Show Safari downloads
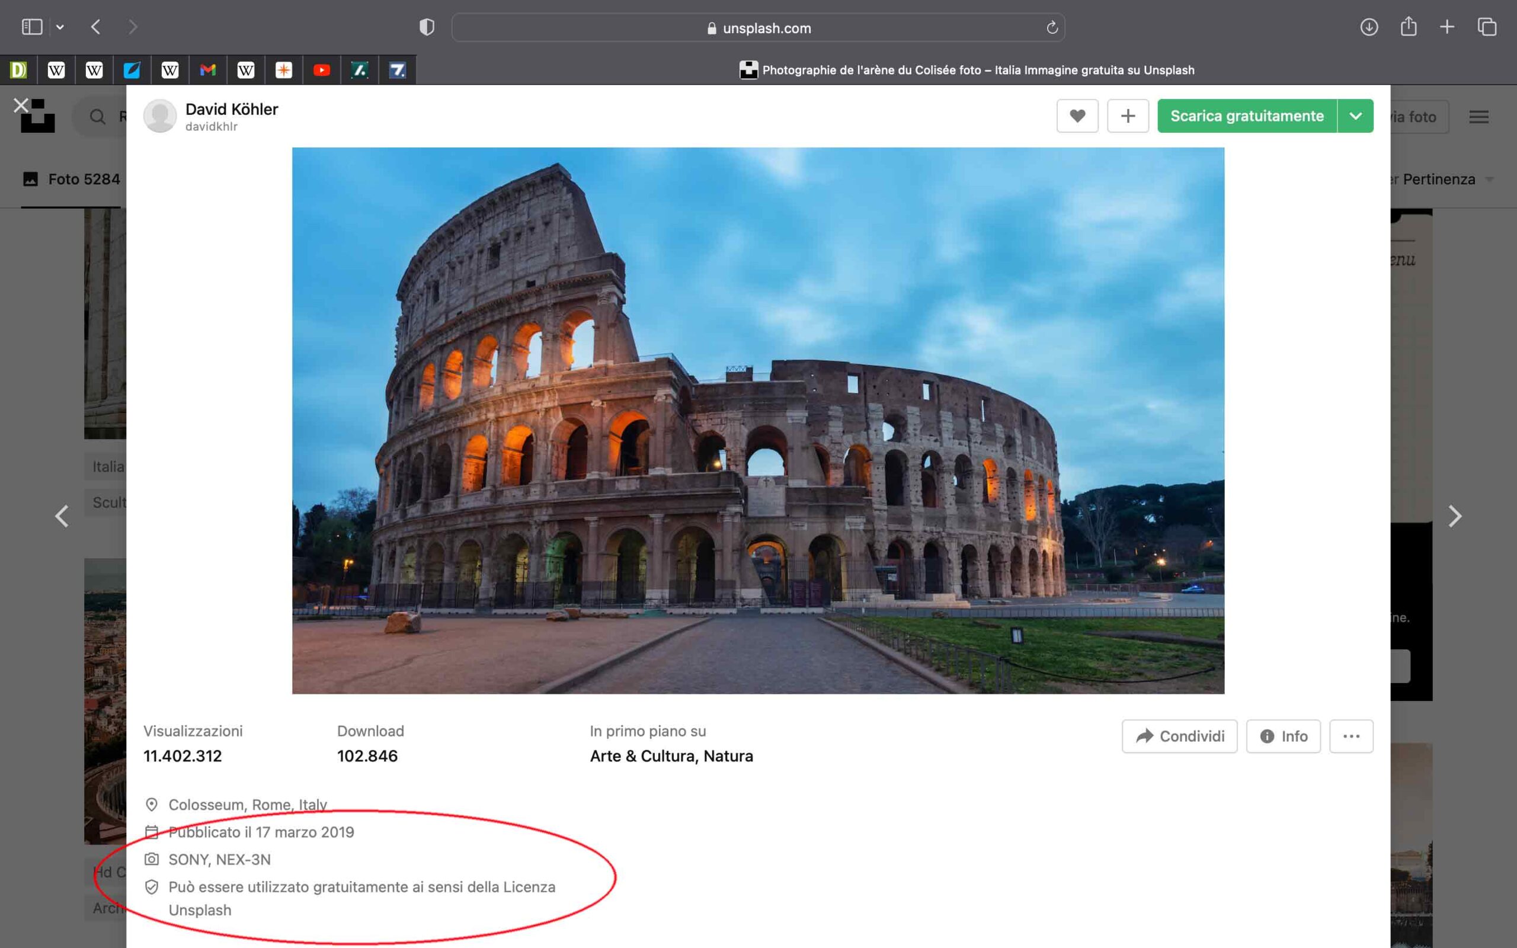The image size is (1517, 948). (x=1368, y=27)
